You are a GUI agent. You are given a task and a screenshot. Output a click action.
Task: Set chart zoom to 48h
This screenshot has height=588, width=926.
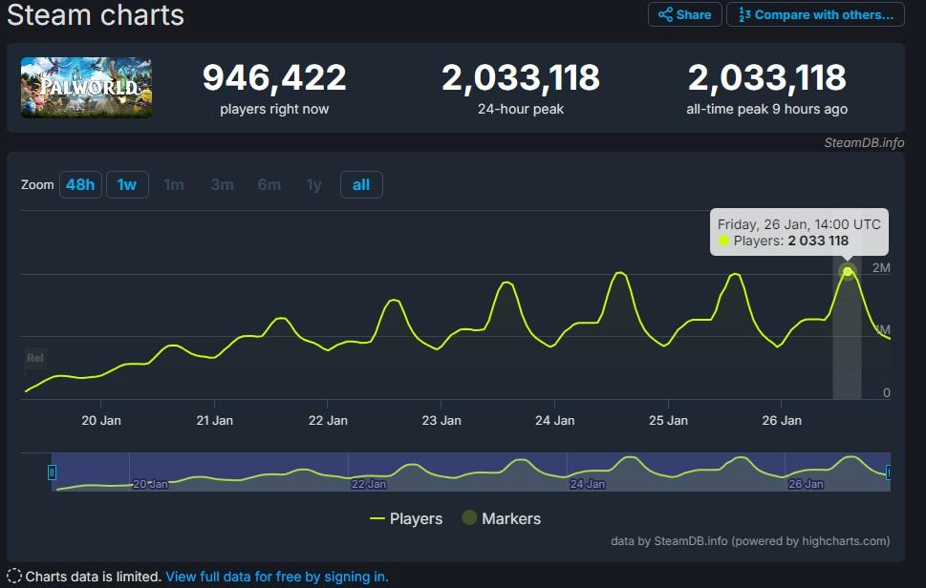coord(79,184)
